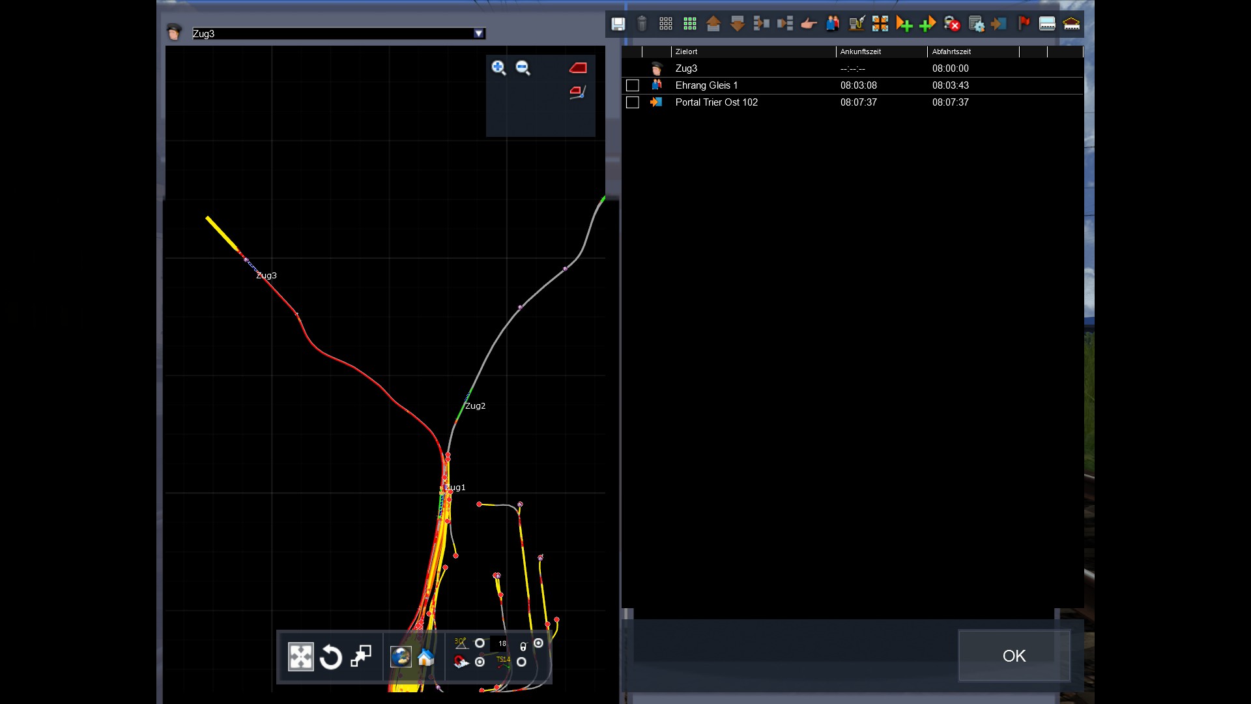Click the pointing hand instruction icon
Screen dimensions: 1251x704
coord(809,24)
